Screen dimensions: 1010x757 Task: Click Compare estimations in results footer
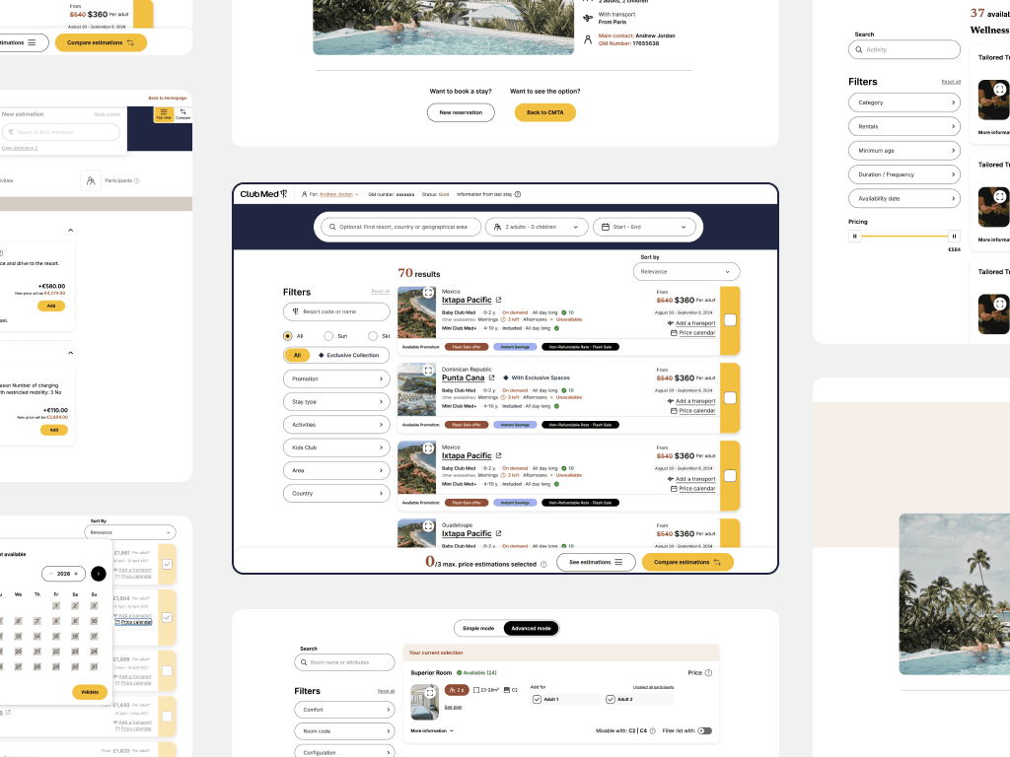[687, 562]
